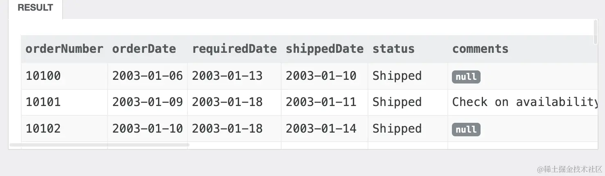Click order number 10101 cell

64,102
